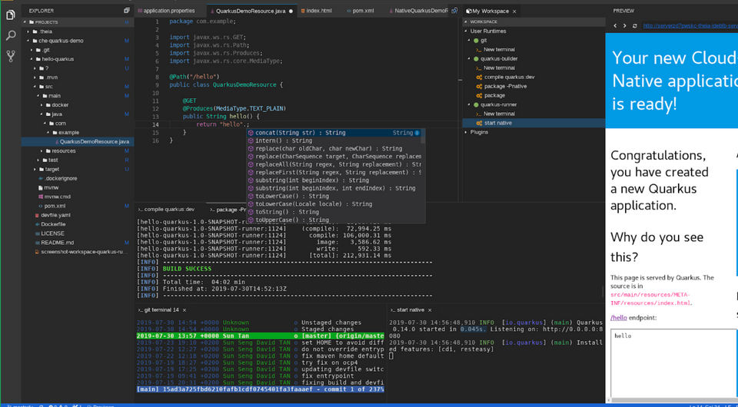Close the start native terminal tab
This screenshot has height=407, width=738.
pos(430,310)
